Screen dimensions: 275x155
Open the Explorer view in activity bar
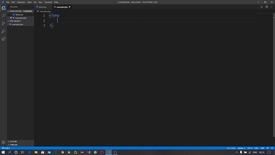pyautogui.click(x=3, y=8)
